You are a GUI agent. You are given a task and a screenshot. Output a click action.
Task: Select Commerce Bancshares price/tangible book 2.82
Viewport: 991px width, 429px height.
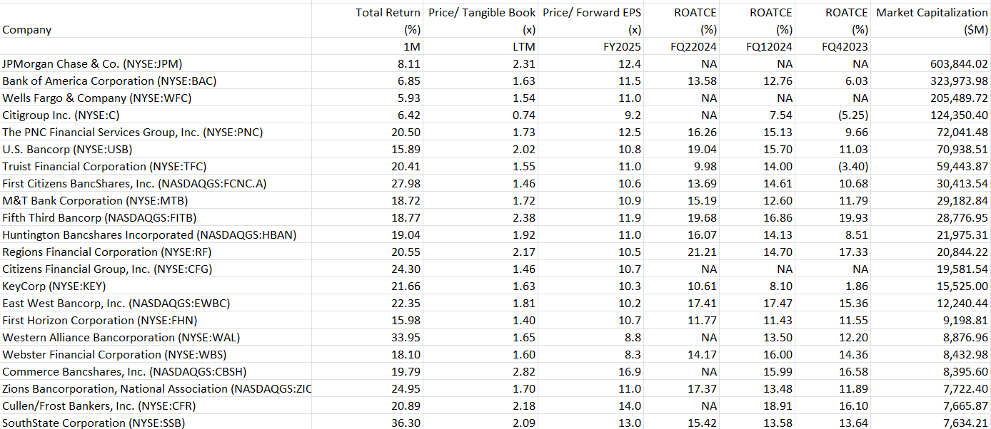pos(481,371)
